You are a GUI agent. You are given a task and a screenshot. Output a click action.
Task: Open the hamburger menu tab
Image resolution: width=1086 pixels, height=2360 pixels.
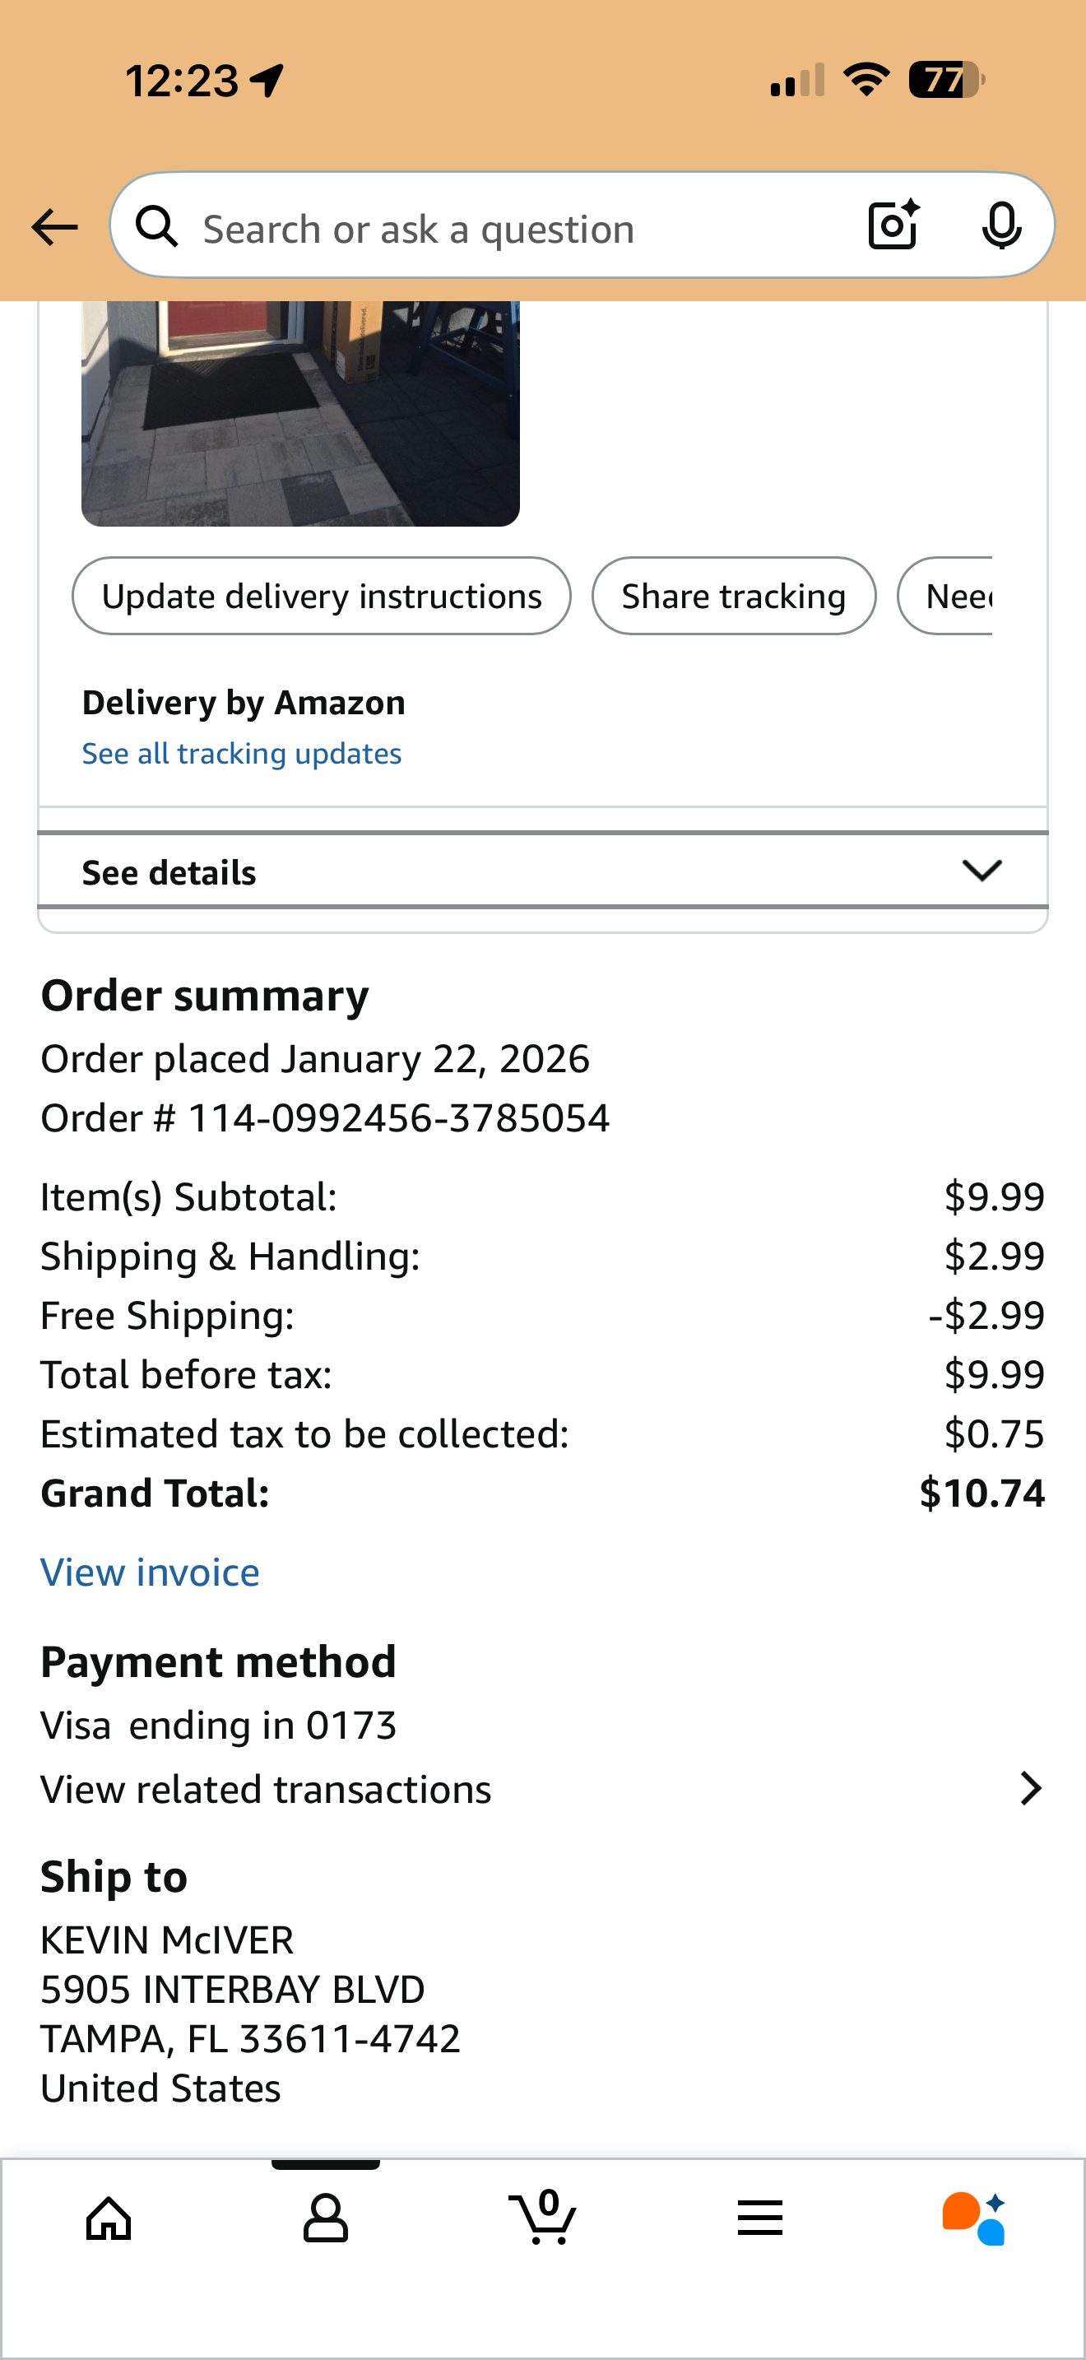pyautogui.click(x=760, y=2218)
